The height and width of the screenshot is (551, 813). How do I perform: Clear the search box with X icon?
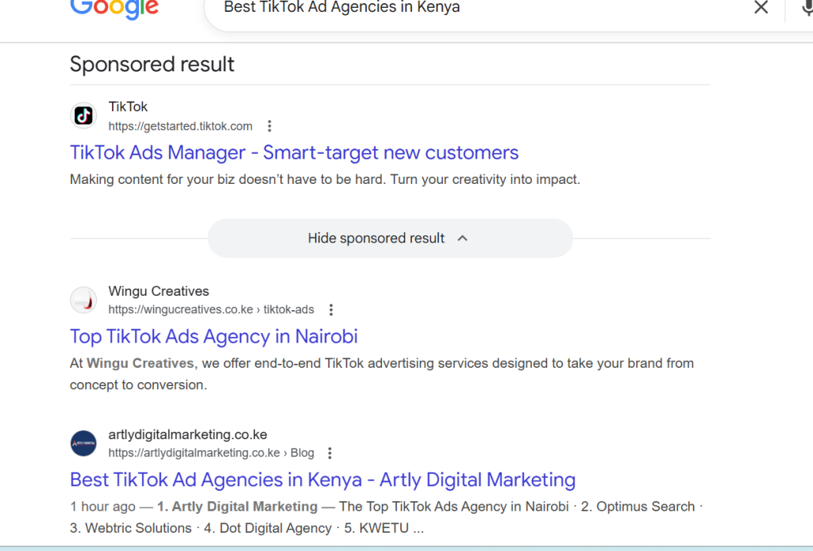pyautogui.click(x=761, y=8)
